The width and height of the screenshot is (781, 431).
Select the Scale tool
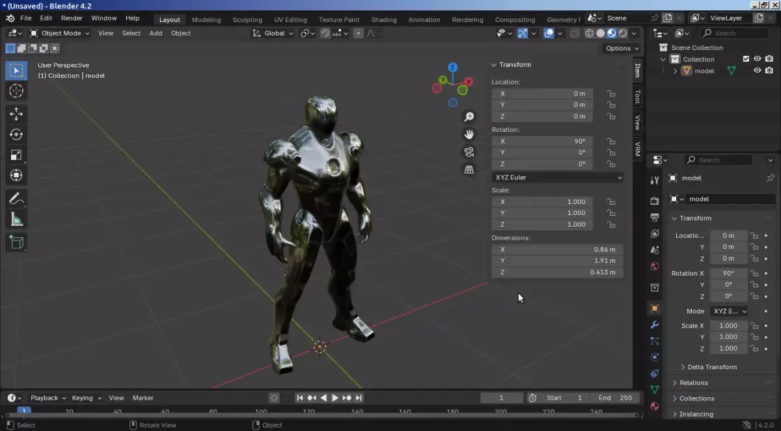click(x=16, y=155)
